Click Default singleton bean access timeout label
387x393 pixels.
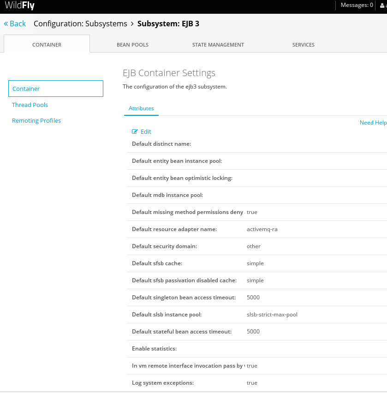[x=184, y=297]
